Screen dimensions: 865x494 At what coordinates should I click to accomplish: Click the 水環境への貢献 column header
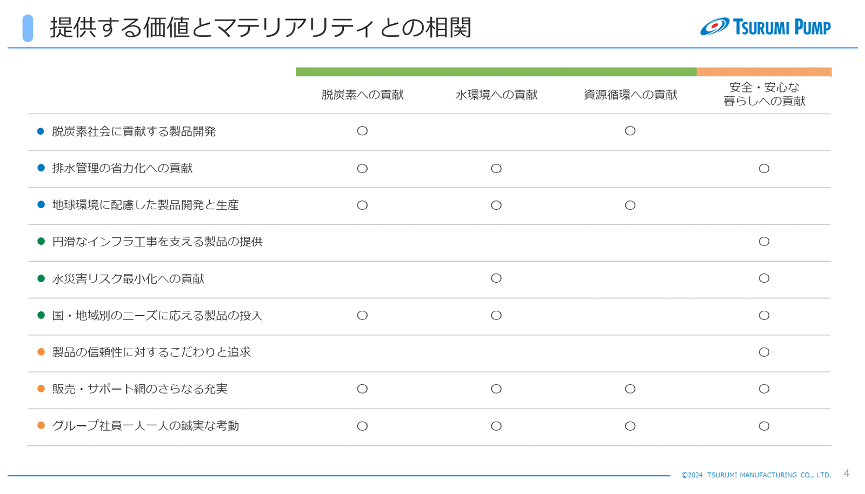point(496,95)
